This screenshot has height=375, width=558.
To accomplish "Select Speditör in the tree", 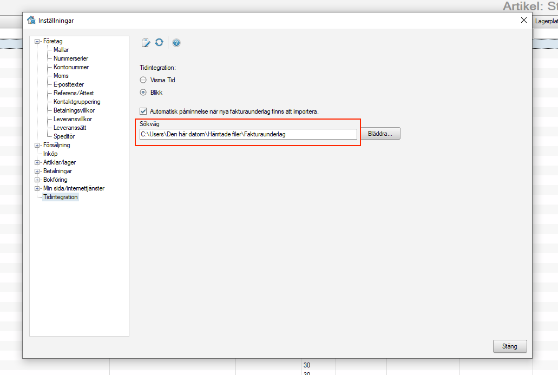I will pos(64,136).
